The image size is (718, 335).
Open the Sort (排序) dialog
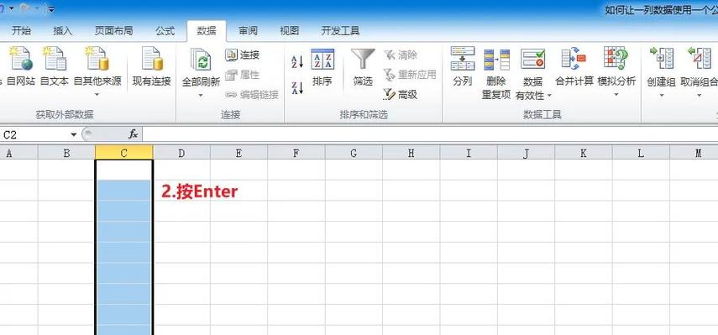322,68
